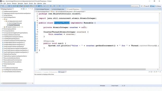Open the Project menu

click(31, 3)
